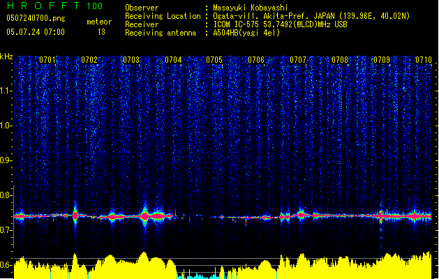The height and width of the screenshot is (279, 439).
Task: Click the echo burst at 0709
Action: pyautogui.click(x=381, y=216)
